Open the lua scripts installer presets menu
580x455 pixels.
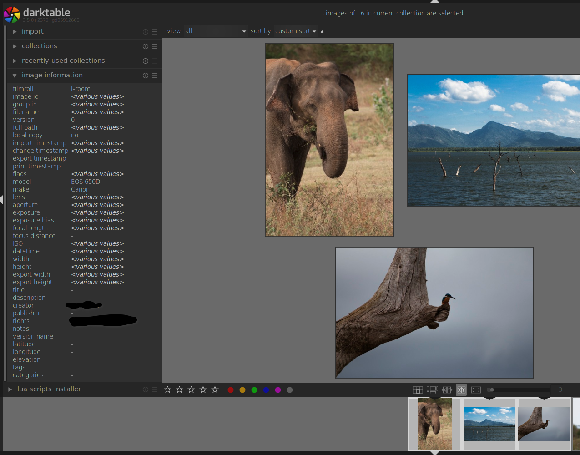pos(155,389)
